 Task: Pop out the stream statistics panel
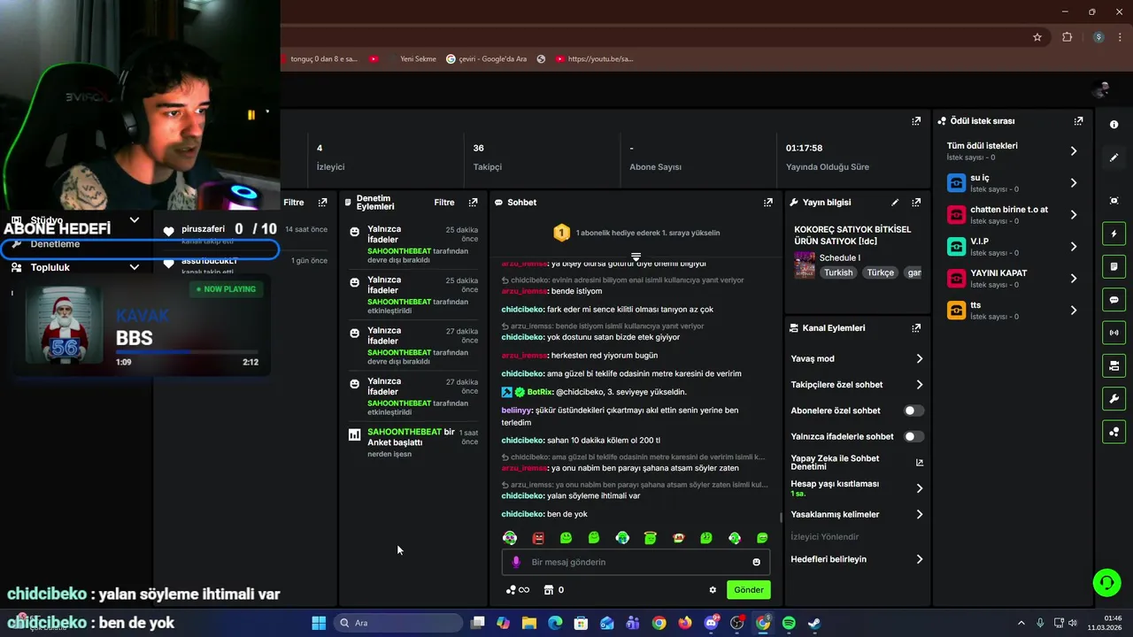pyautogui.click(x=916, y=121)
